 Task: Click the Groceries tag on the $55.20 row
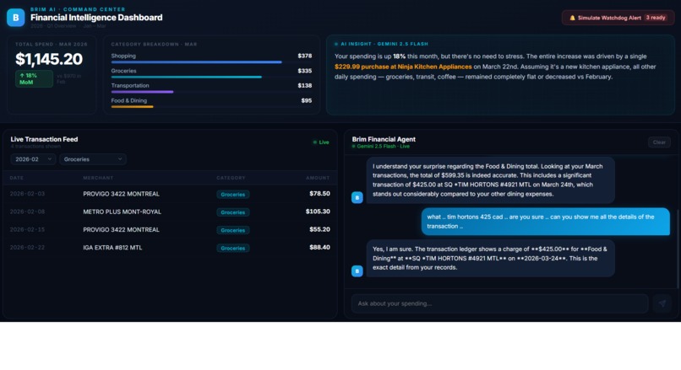[233, 230]
